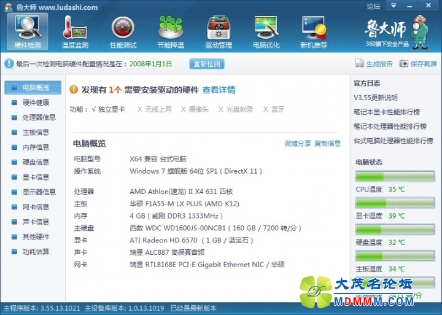Open V3.55更新说明 log entry
Image resolution: width=442 pixels, height=315 pixels.
coord(376,98)
